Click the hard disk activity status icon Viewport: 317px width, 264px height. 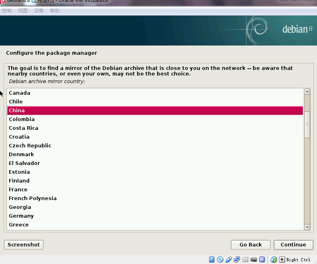click(x=212, y=260)
